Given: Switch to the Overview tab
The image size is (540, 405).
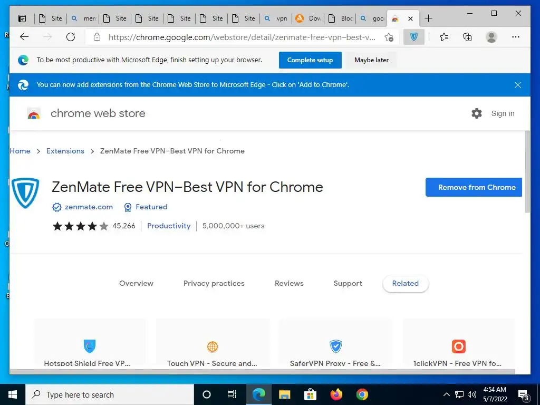Looking at the screenshot, I should 136,283.
